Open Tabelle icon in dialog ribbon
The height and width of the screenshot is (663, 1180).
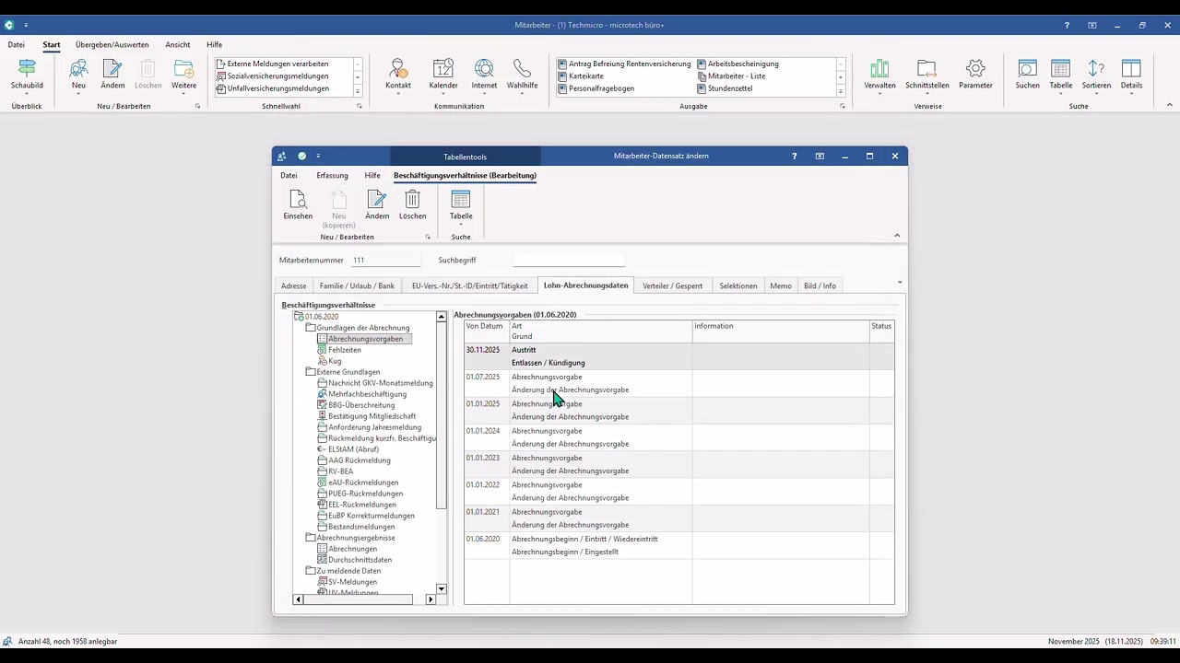tap(461, 207)
